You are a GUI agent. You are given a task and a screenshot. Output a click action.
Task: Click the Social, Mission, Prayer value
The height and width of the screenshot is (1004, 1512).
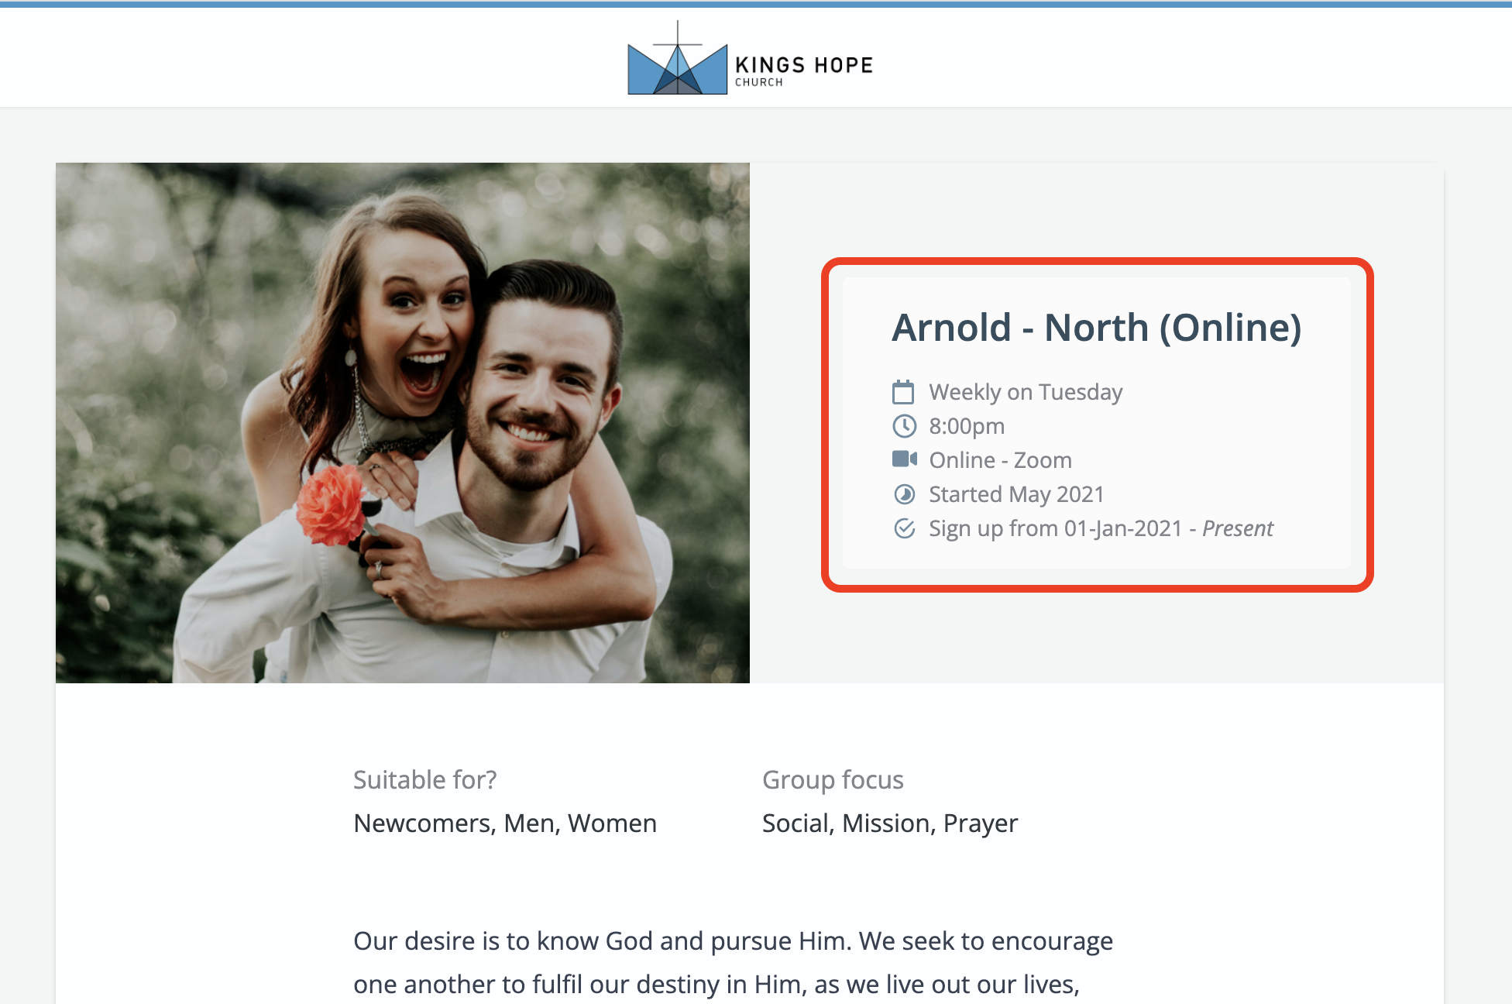tap(889, 823)
